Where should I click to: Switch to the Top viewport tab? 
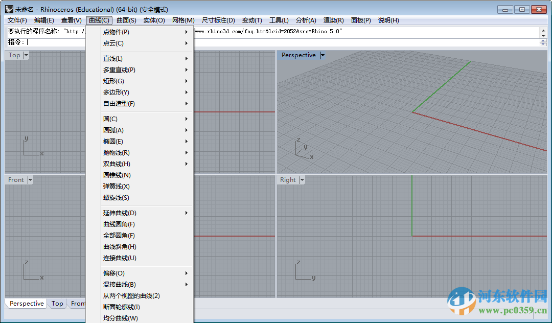pos(57,303)
